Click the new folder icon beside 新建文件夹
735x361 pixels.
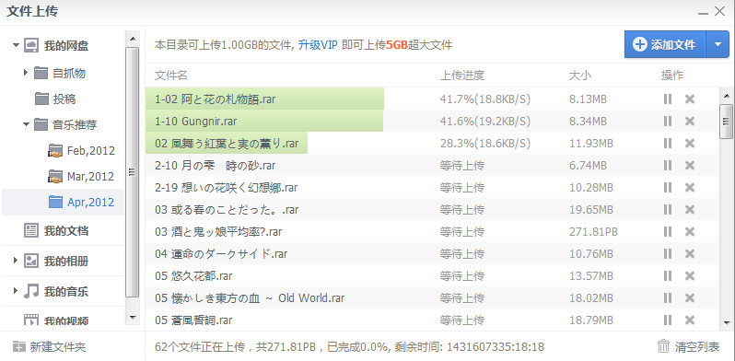click(18, 347)
